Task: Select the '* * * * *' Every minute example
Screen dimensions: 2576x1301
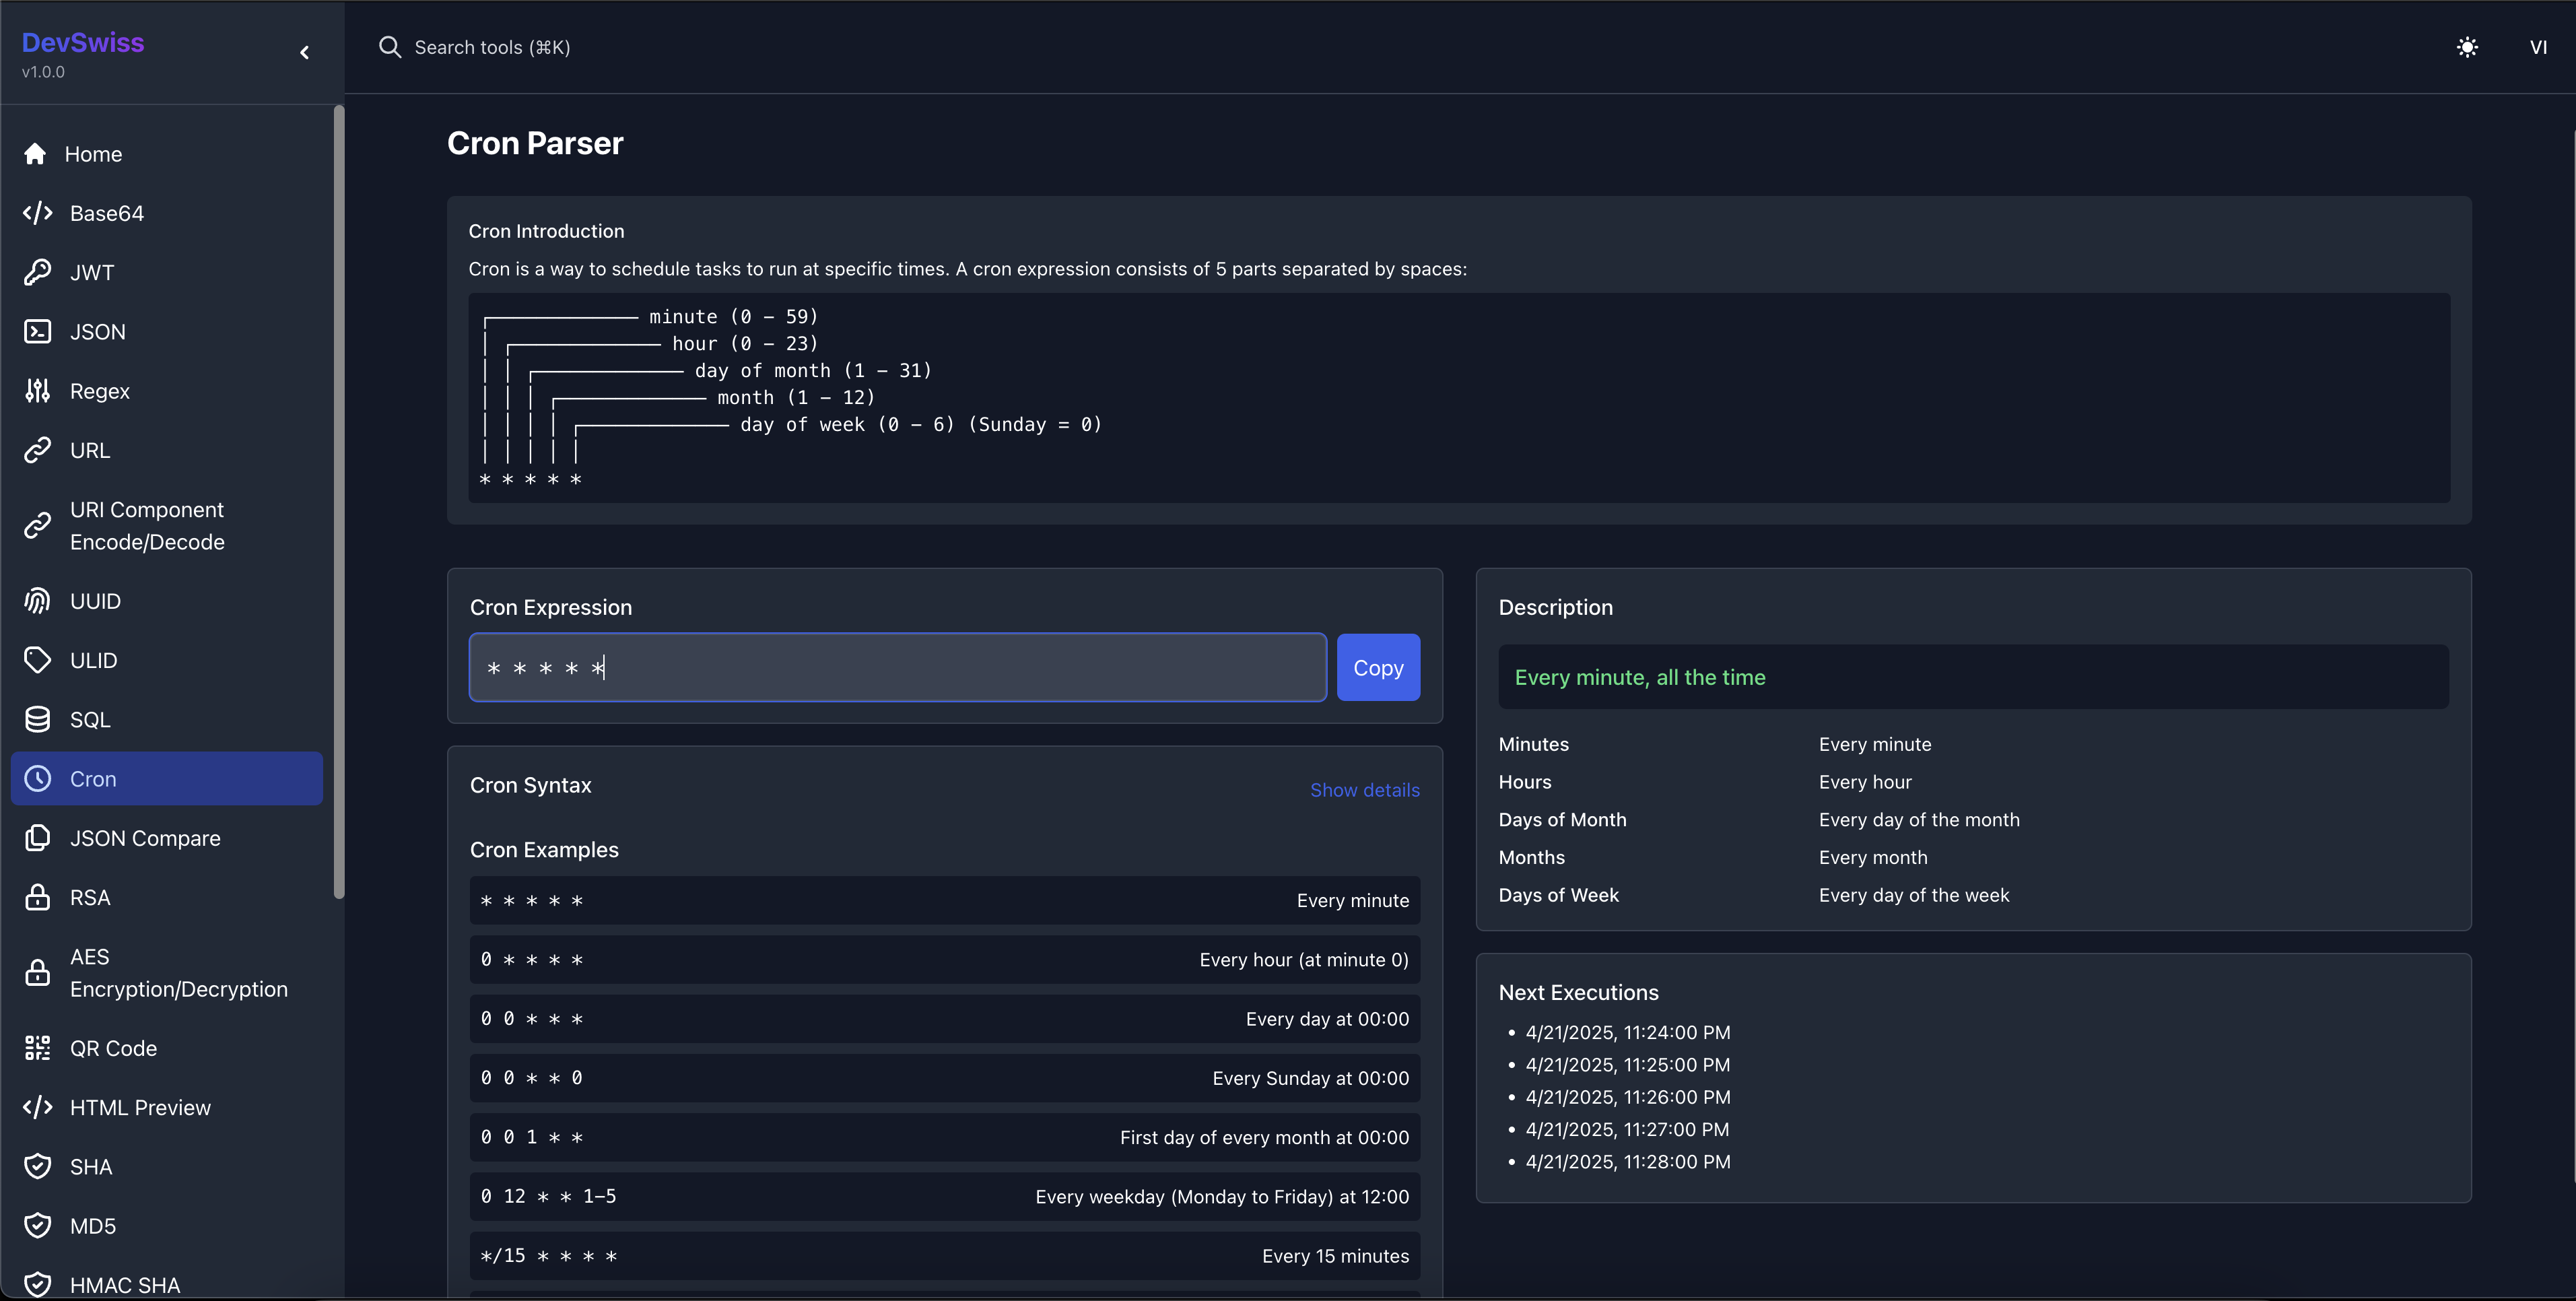Action: [944, 900]
